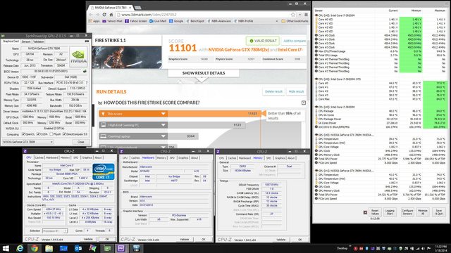
Task: Click the expand icon beside the score comparison heading
Action: [304, 103]
